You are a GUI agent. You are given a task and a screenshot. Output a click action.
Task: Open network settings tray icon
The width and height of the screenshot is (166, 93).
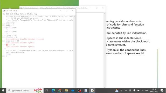tap(142, 90)
